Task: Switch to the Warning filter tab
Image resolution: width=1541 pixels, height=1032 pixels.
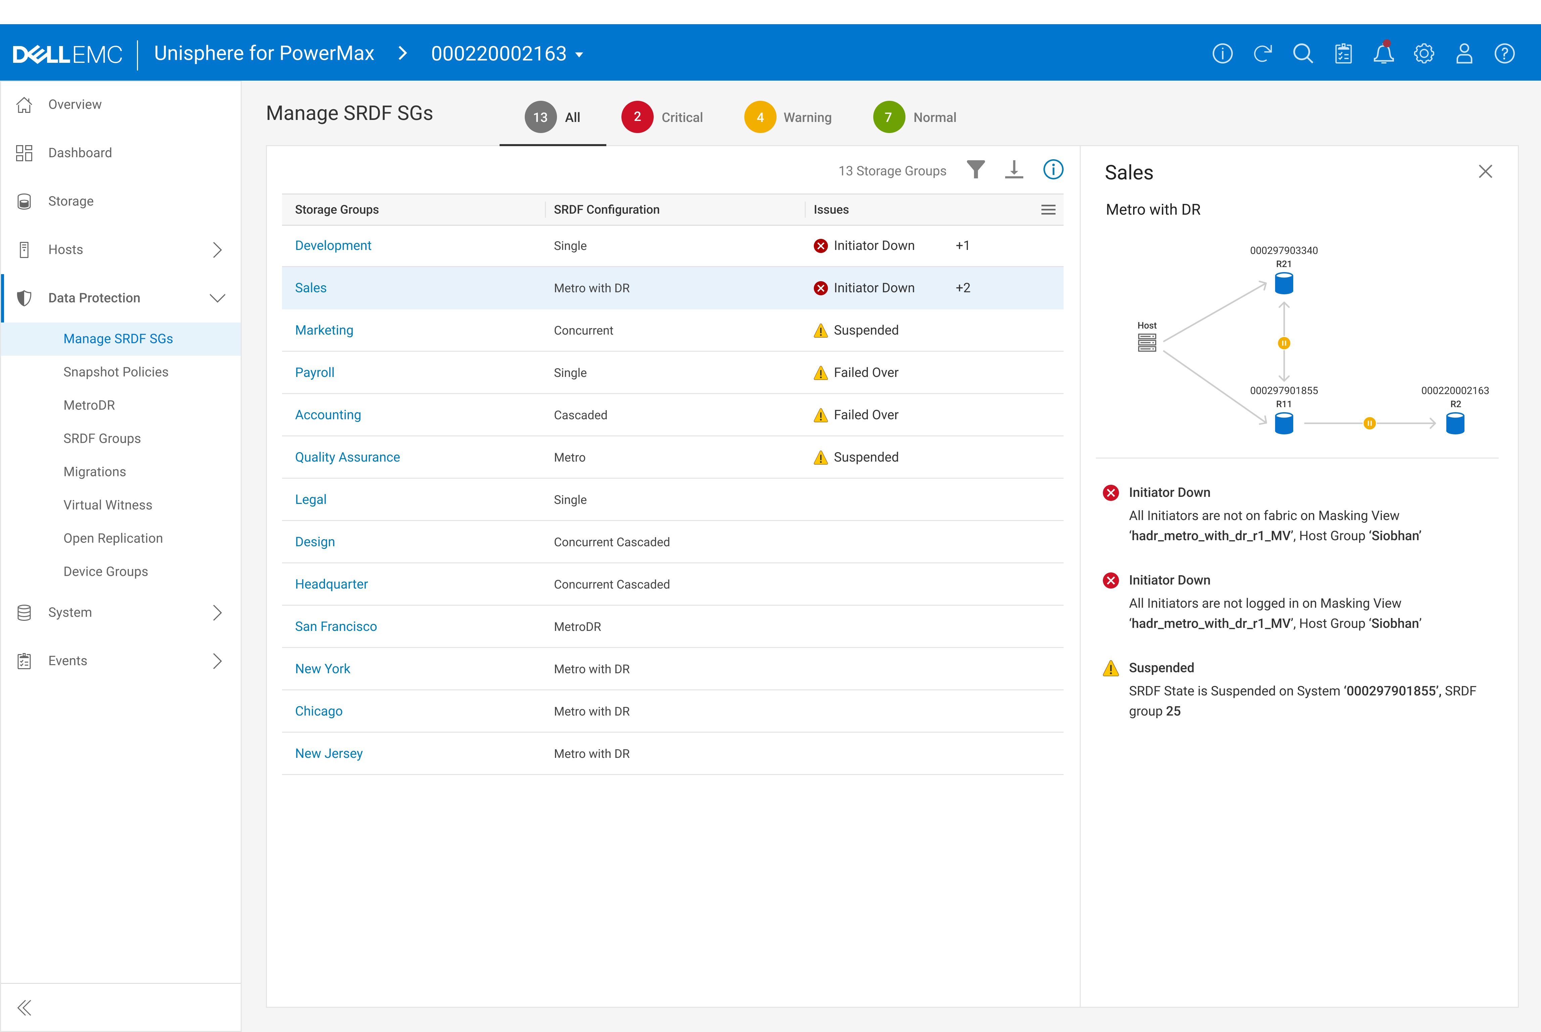Action: tap(788, 117)
